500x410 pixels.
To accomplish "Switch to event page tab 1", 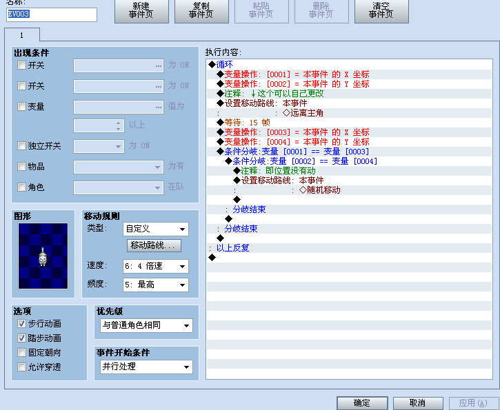I will 22,35.
